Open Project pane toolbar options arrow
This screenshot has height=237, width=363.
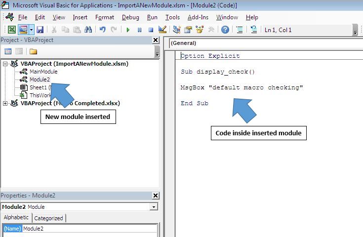[x=157, y=52]
